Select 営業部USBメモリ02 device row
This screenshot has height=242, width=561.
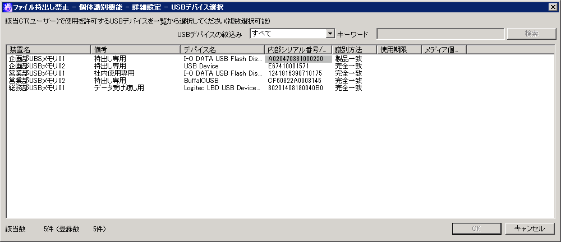coord(38,81)
